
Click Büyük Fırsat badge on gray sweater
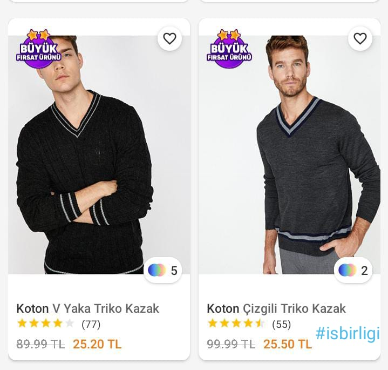pos(229,50)
